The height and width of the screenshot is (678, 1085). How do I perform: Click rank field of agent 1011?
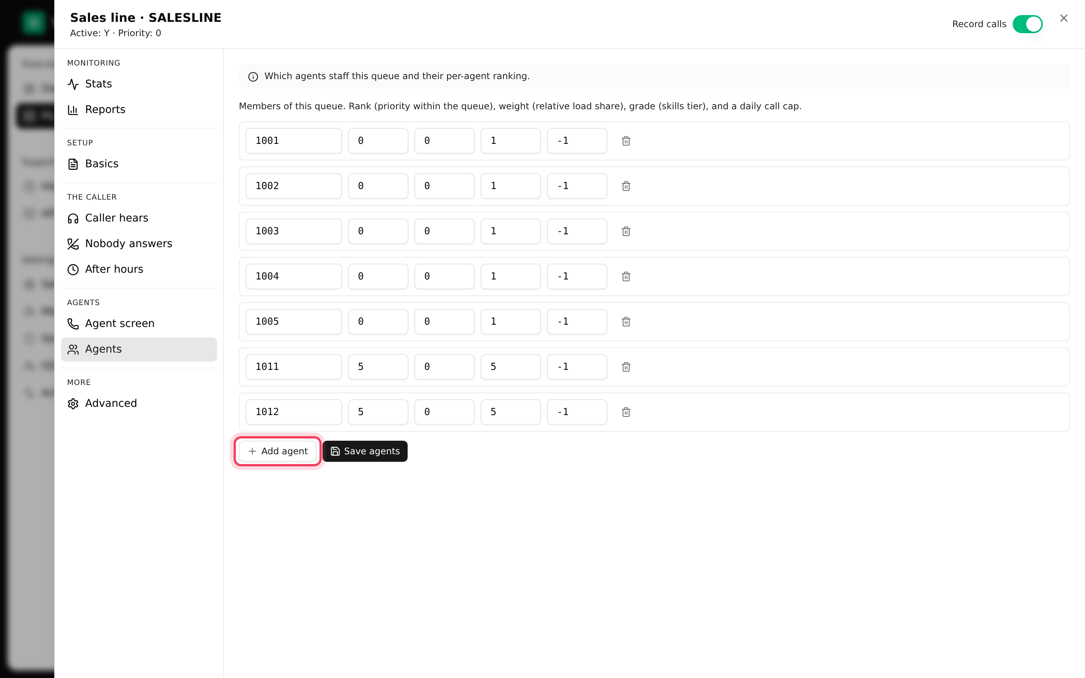pyautogui.click(x=378, y=367)
